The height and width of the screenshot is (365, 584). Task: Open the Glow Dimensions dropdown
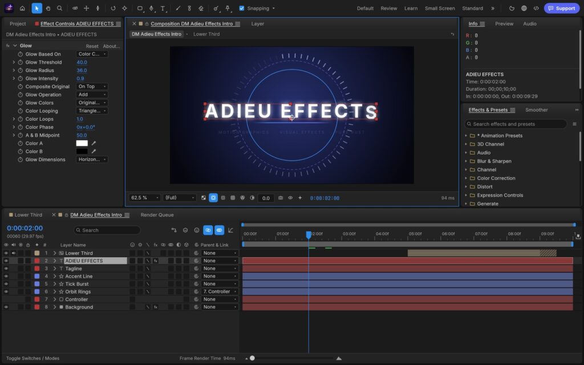point(92,160)
